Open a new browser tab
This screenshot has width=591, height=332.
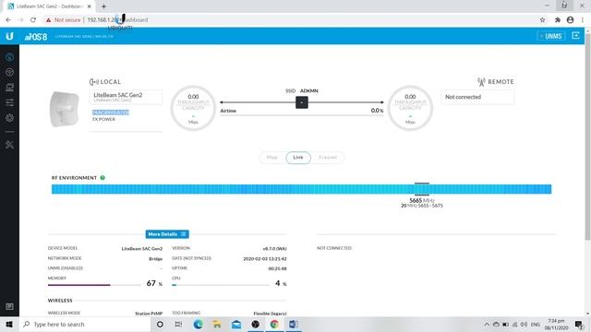coord(103,6)
